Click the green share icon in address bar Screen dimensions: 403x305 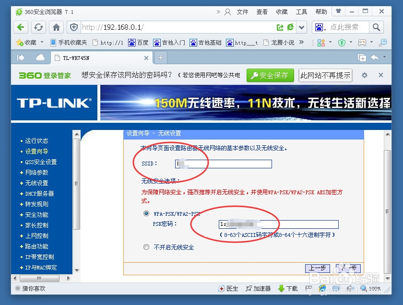coord(280,27)
